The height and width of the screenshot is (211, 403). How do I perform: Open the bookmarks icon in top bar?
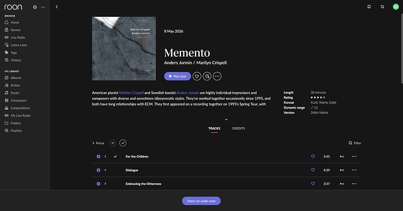369,7
